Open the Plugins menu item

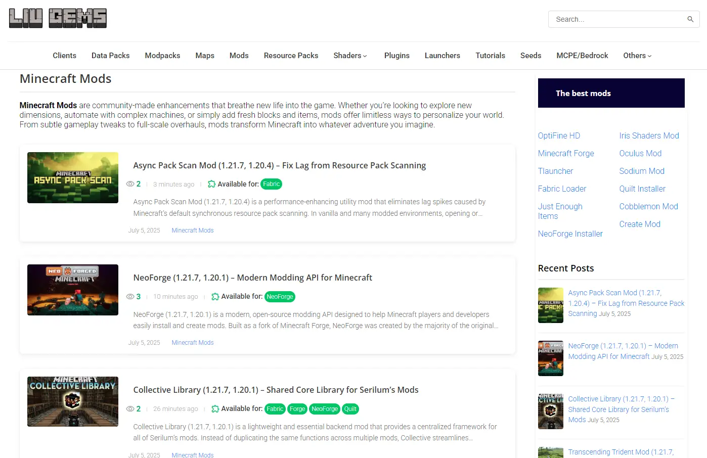click(x=396, y=56)
